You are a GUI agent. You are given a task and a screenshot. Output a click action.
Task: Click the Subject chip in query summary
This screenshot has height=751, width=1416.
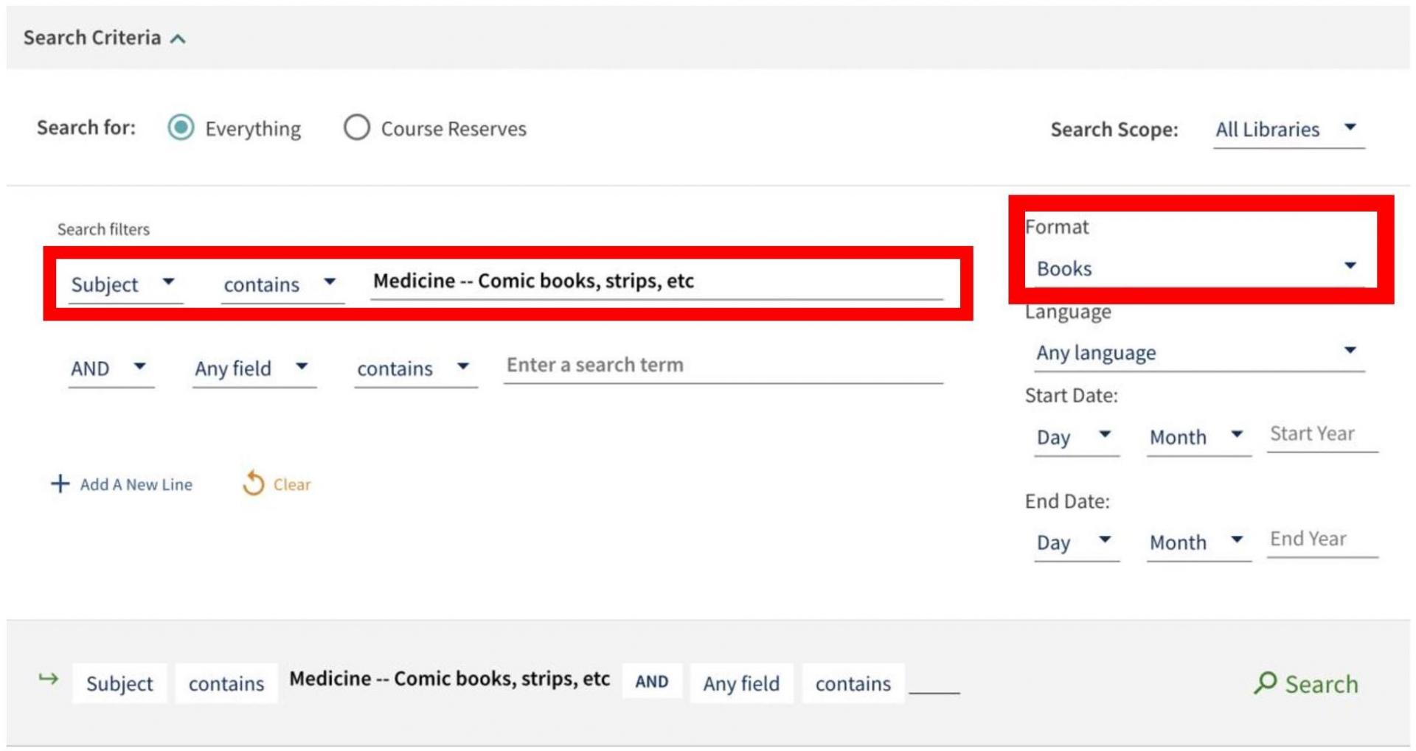point(119,684)
